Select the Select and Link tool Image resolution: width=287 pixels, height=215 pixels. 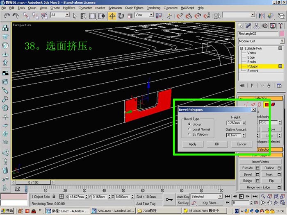point(26,16)
